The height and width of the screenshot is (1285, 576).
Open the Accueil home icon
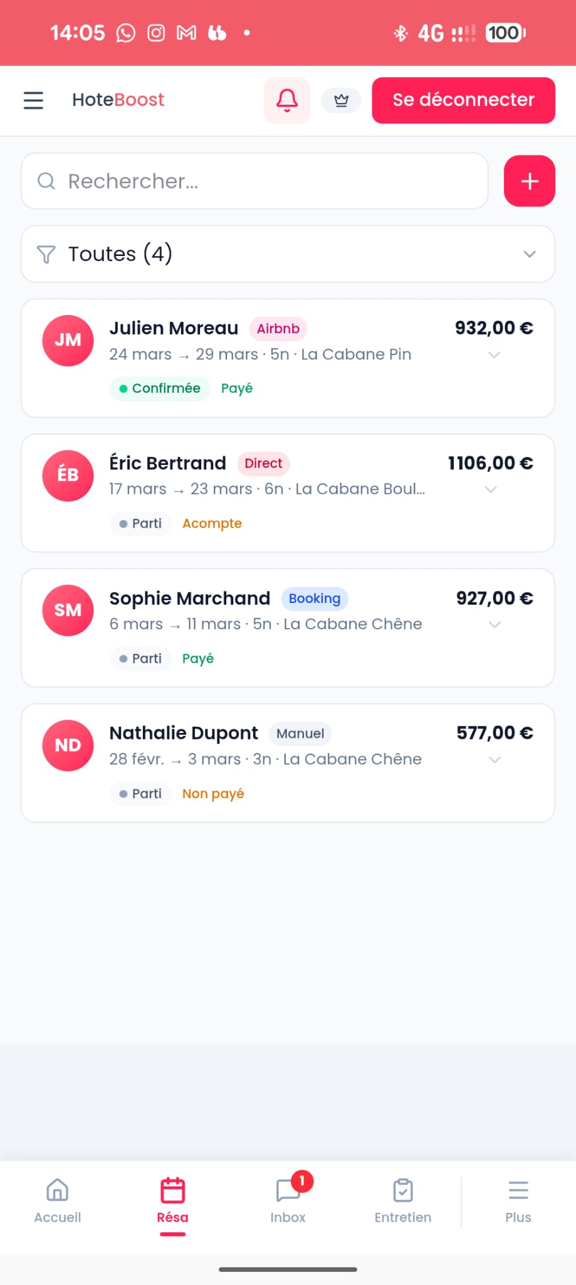pos(58,1190)
